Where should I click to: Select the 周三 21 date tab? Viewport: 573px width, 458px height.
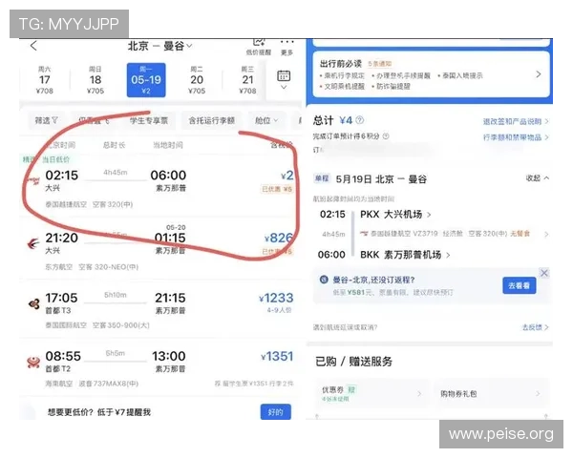pos(247,80)
